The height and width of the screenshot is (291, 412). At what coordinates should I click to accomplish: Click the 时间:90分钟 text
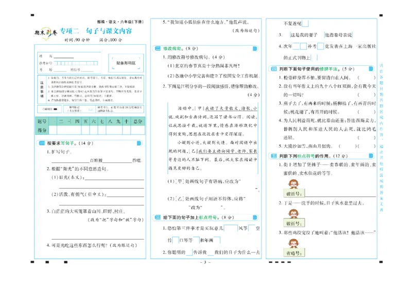click(77, 40)
